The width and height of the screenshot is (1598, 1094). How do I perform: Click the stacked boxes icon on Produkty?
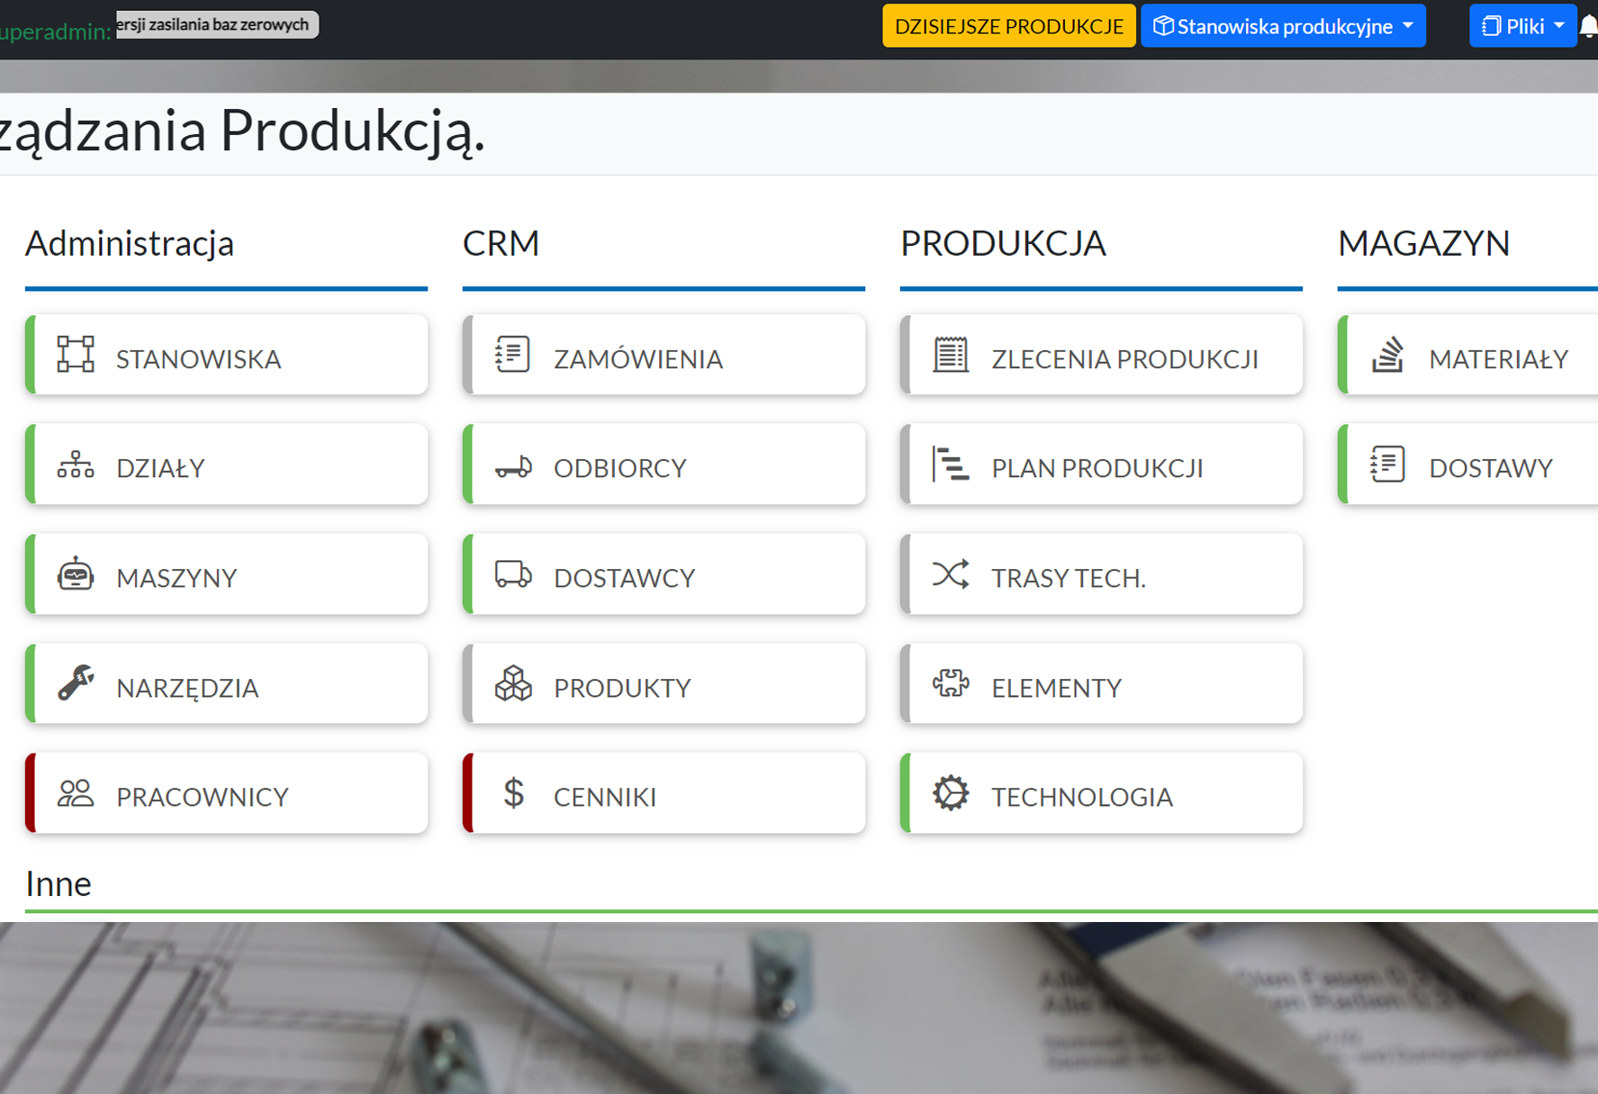(x=513, y=683)
